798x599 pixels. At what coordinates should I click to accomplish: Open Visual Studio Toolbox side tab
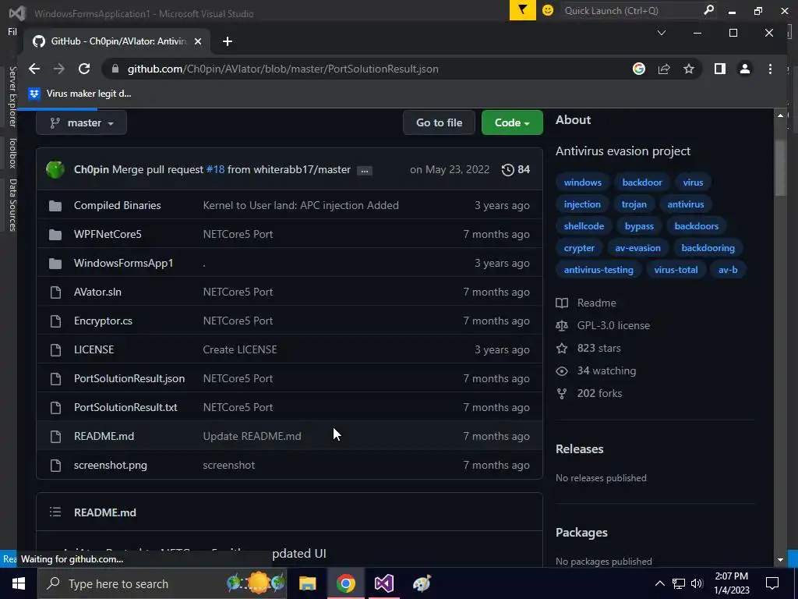(x=12, y=152)
